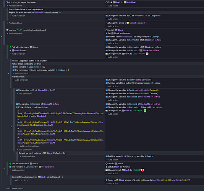This screenshot has height=191, width=204.
Task: Collapse the 'Checked of BlocksAll is false' event
Action: [x=11, y=127]
